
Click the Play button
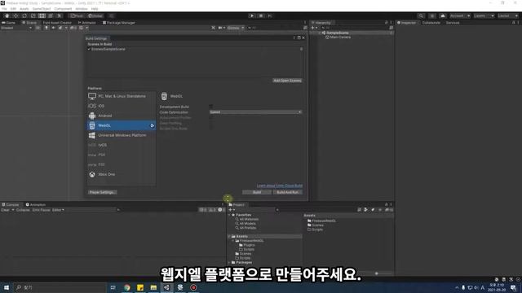252,16
